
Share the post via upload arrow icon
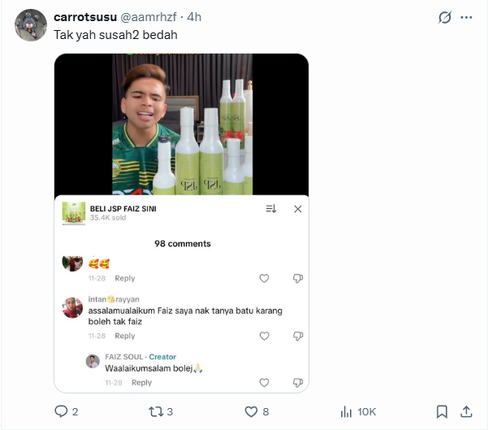click(466, 411)
